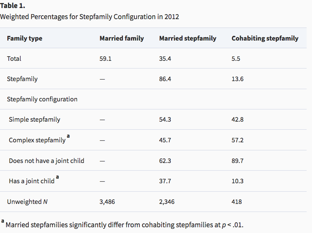Click the Total row label
Image resolution: width=312 pixels, height=233 pixels.
coord(14,59)
